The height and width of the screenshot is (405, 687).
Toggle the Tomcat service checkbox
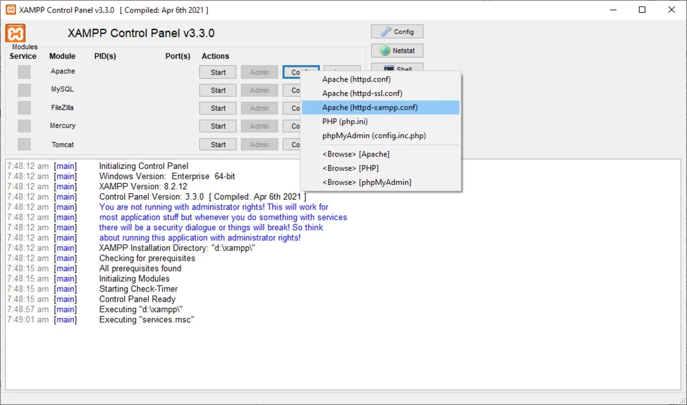[x=24, y=144]
